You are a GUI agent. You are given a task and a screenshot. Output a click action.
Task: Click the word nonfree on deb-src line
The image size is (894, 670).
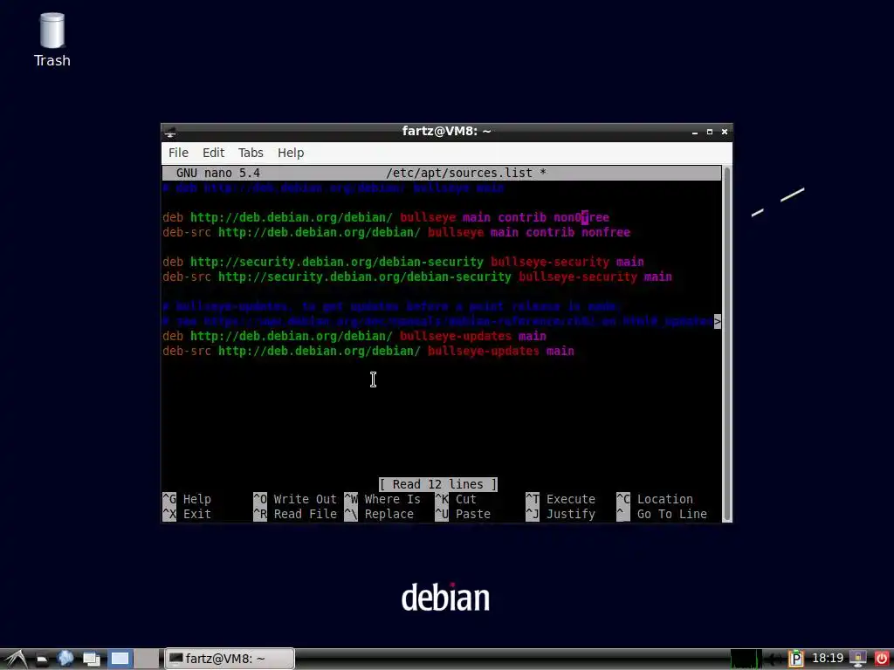tap(606, 232)
